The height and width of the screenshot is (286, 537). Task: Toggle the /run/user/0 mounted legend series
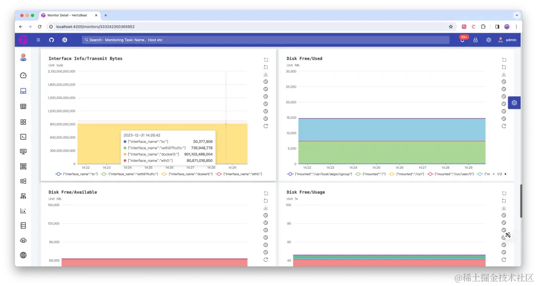450,174
